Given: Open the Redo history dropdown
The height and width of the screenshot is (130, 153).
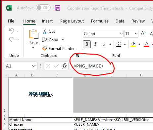Looking at the screenshot, I should [18, 40].
